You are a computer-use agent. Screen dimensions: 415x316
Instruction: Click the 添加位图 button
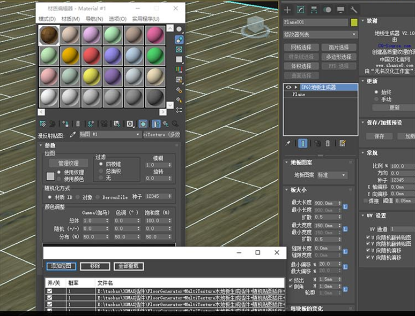61,266
